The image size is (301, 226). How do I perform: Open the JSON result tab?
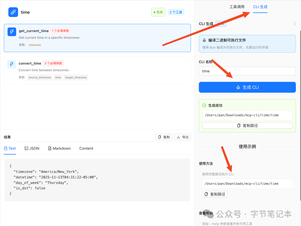[32, 148]
